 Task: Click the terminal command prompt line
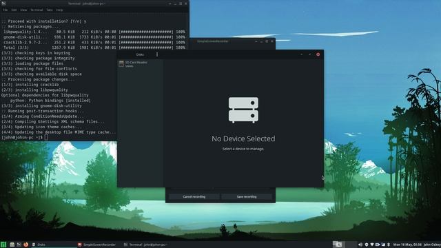click(x=25, y=138)
